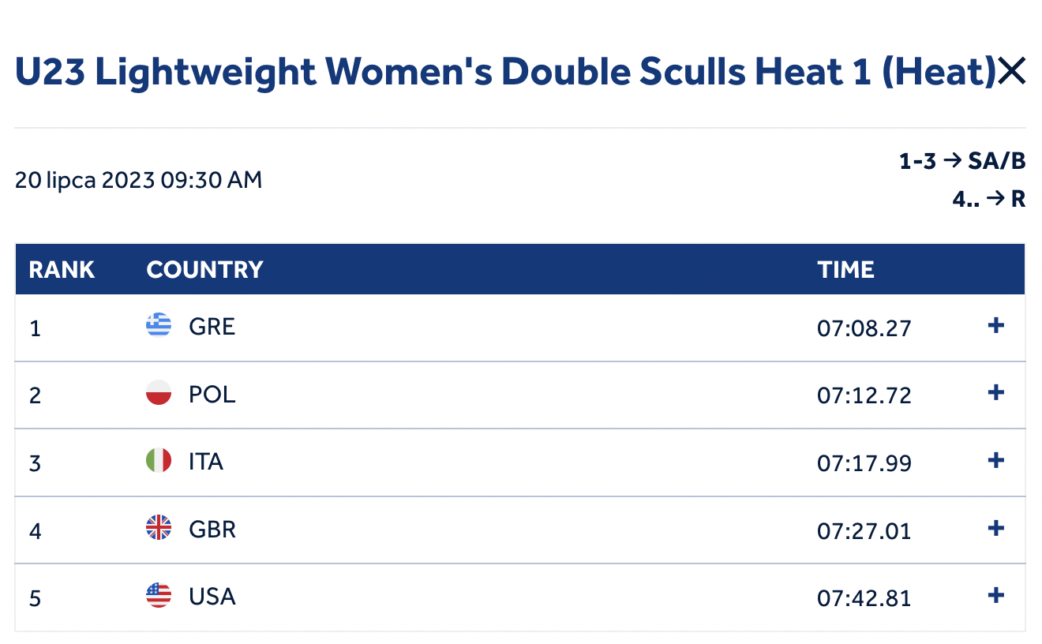Click the Poland flag icon
The image size is (1042, 644).
(x=159, y=393)
